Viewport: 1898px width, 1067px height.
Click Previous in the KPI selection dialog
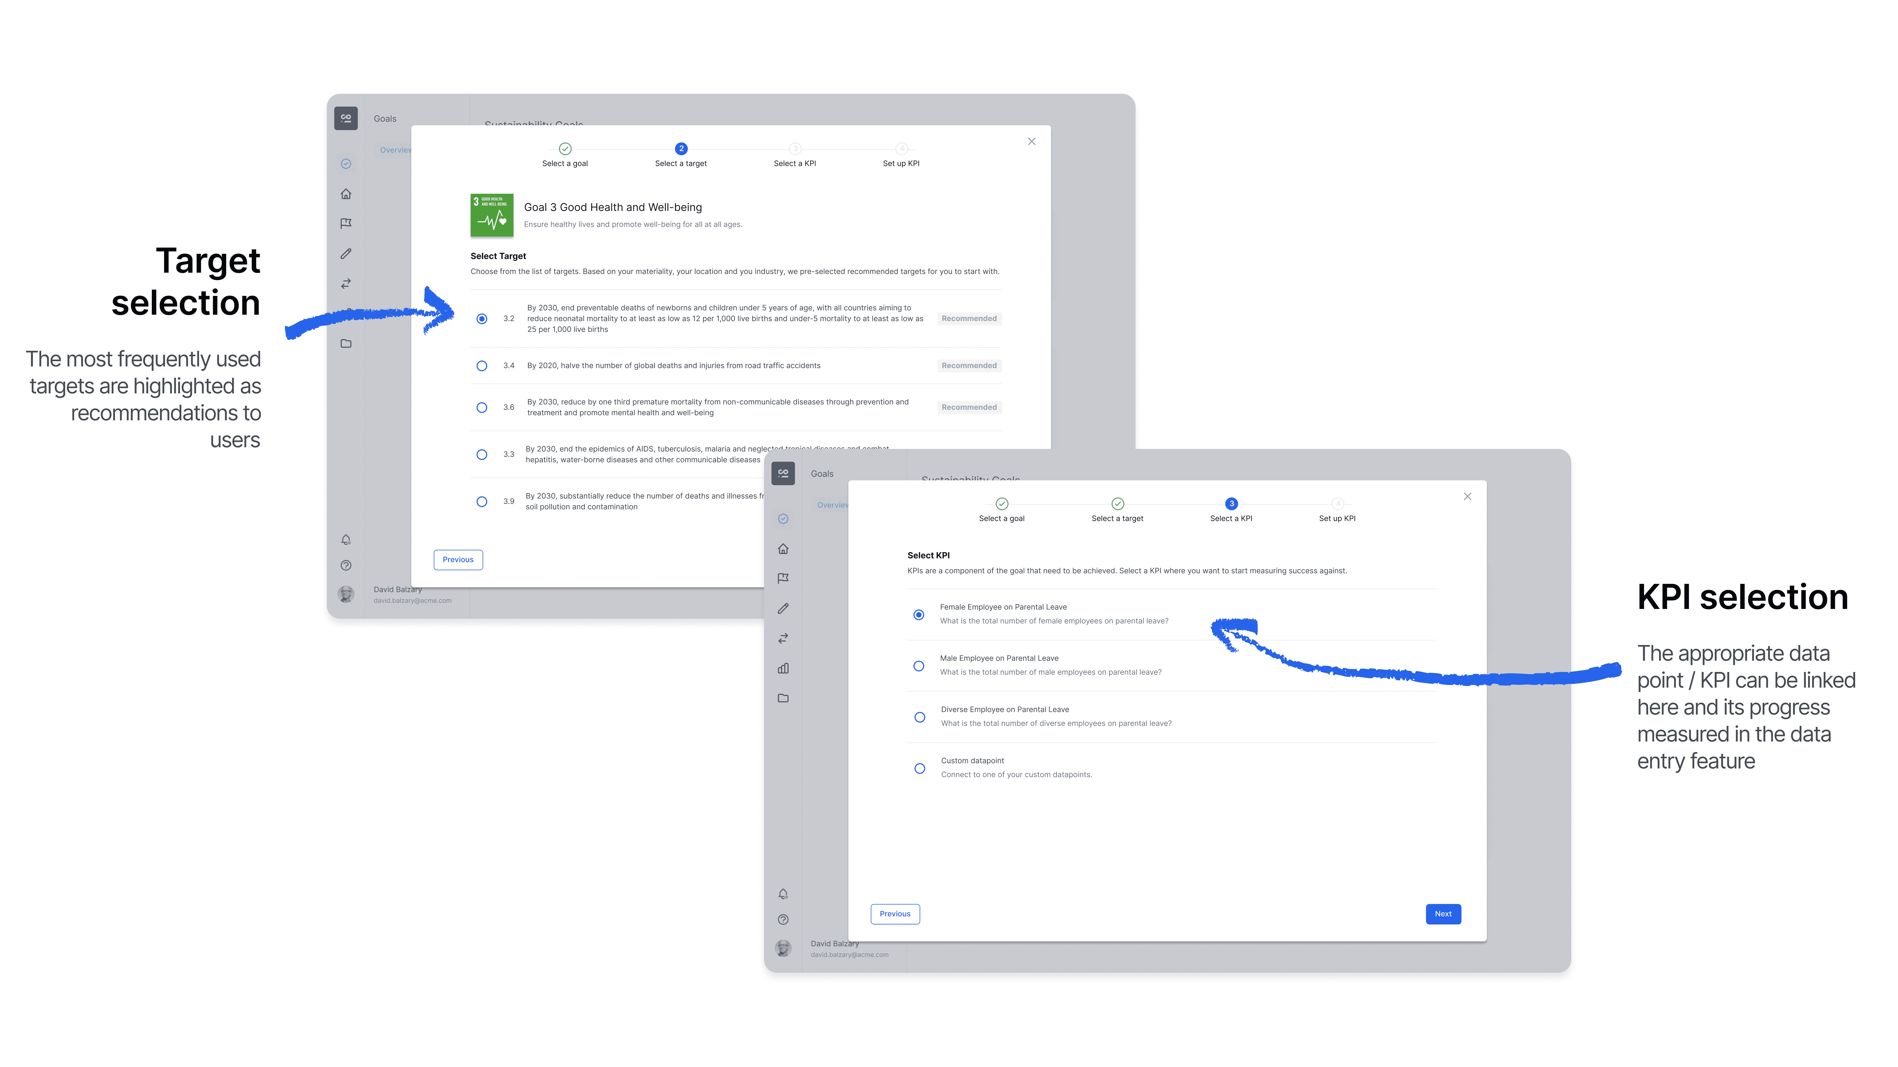click(895, 914)
